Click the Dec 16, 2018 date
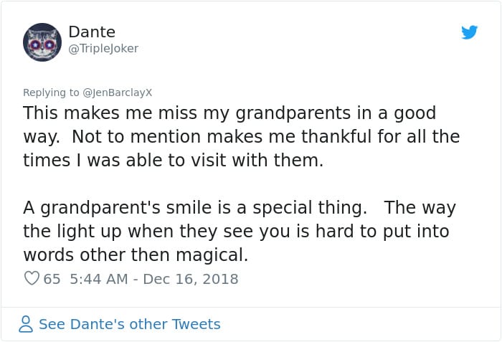Viewport: 502px width, 342px height. pyautogui.click(x=191, y=279)
